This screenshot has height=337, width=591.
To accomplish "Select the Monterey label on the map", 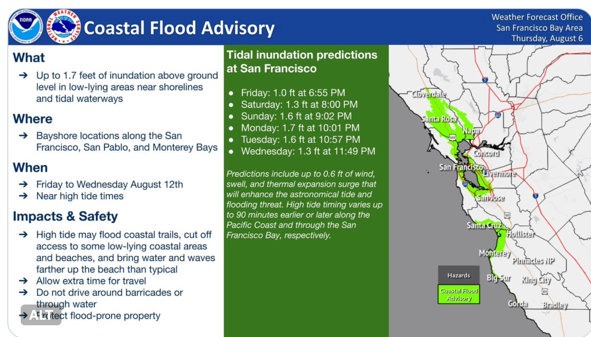I will click(x=494, y=253).
